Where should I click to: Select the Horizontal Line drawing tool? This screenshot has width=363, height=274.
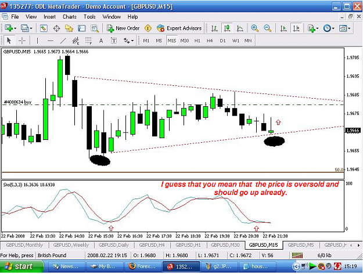50,41
